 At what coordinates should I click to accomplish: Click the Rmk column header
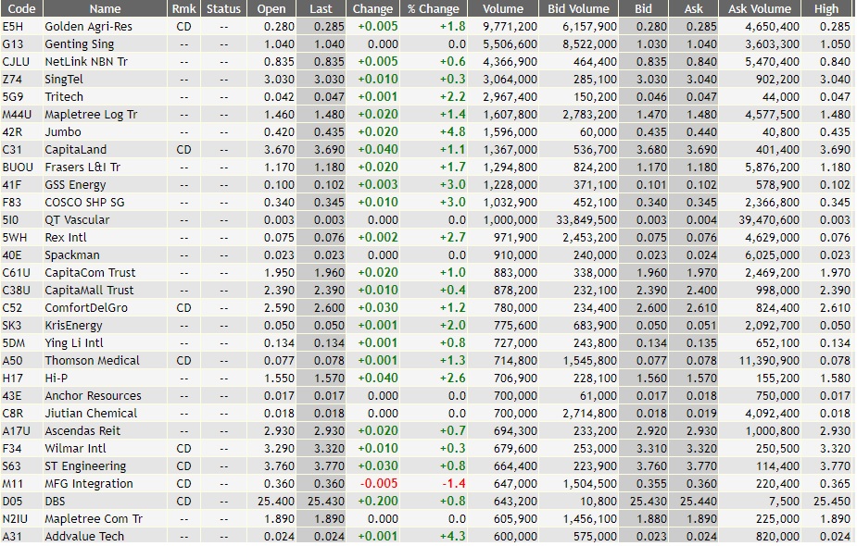pyautogui.click(x=183, y=8)
